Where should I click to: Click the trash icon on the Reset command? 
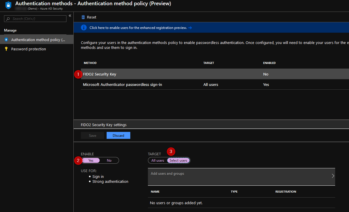(x=83, y=17)
